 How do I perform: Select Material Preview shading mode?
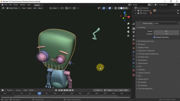click(124, 8)
